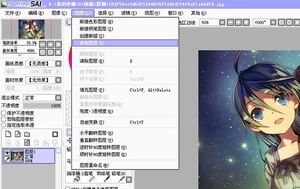Zoom out using the navigator minus button

point(42,45)
